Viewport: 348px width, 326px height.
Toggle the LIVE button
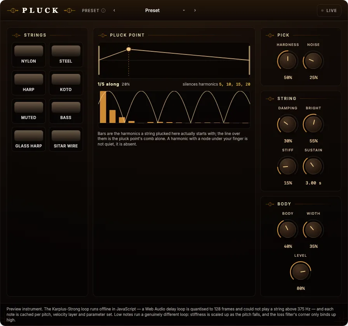tap(329, 11)
